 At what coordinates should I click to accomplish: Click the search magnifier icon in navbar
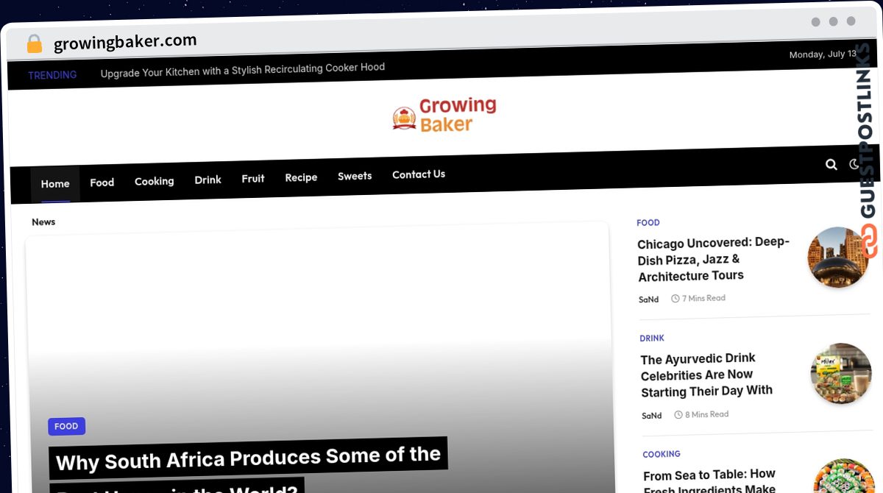pyautogui.click(x=831, y=165)
